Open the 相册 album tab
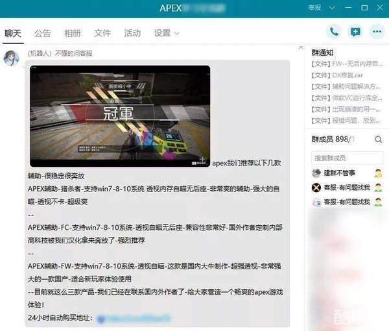The image size is (389, 331). click(x=73, y=33)
